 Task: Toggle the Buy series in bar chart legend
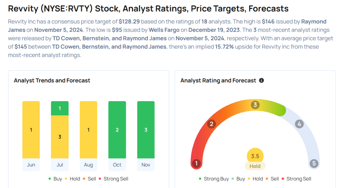pyautogui.click(x=55, y=179)
